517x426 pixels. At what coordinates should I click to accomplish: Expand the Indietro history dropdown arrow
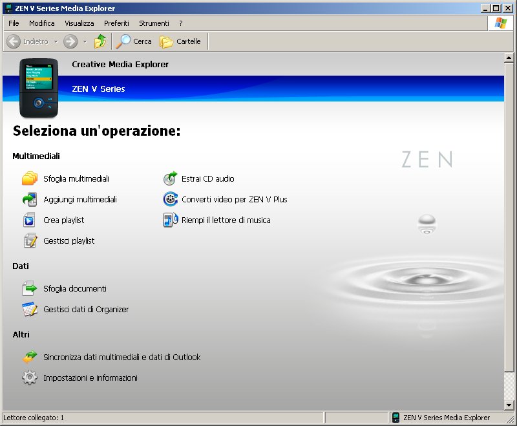coord(56,41)
